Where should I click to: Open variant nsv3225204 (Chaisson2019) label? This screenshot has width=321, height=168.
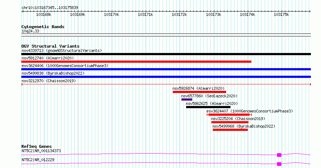point(238,119)
